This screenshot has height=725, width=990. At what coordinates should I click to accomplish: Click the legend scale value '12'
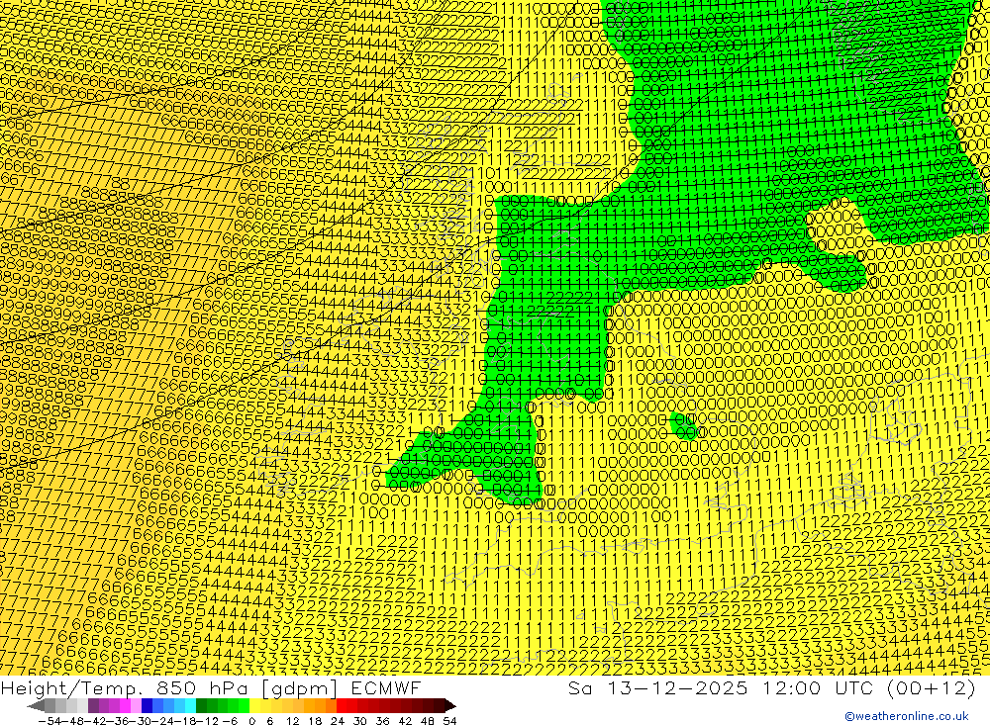point(292,721)
